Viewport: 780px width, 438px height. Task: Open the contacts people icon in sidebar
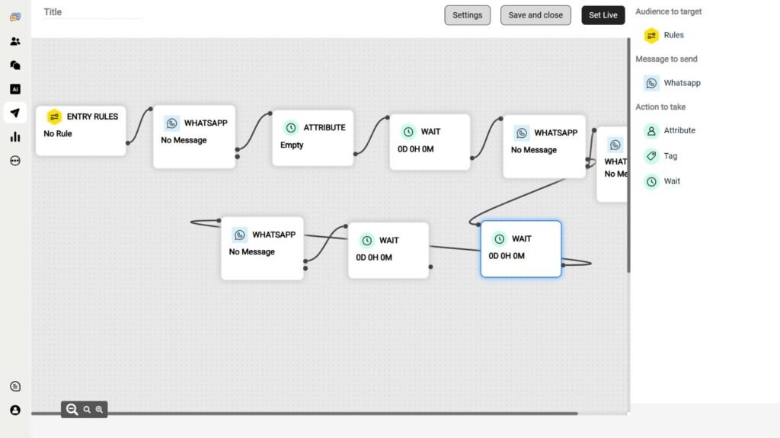tap(15, 41)
